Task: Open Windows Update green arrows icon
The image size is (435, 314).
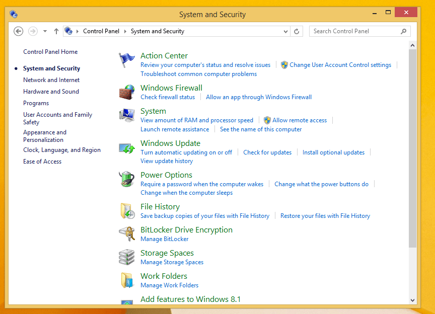Action: 127,148
